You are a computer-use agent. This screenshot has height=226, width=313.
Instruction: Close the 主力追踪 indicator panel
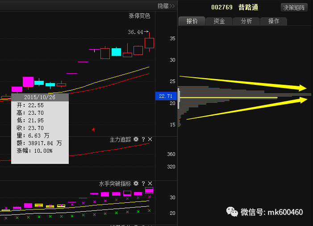pos(150,140)
